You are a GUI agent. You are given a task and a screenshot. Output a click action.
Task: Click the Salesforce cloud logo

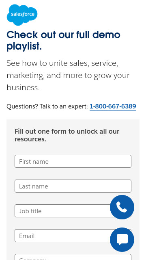[22, 15]
